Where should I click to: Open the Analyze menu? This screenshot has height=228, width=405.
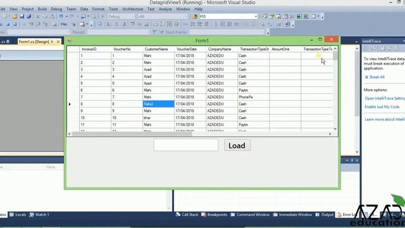[165, 9]
